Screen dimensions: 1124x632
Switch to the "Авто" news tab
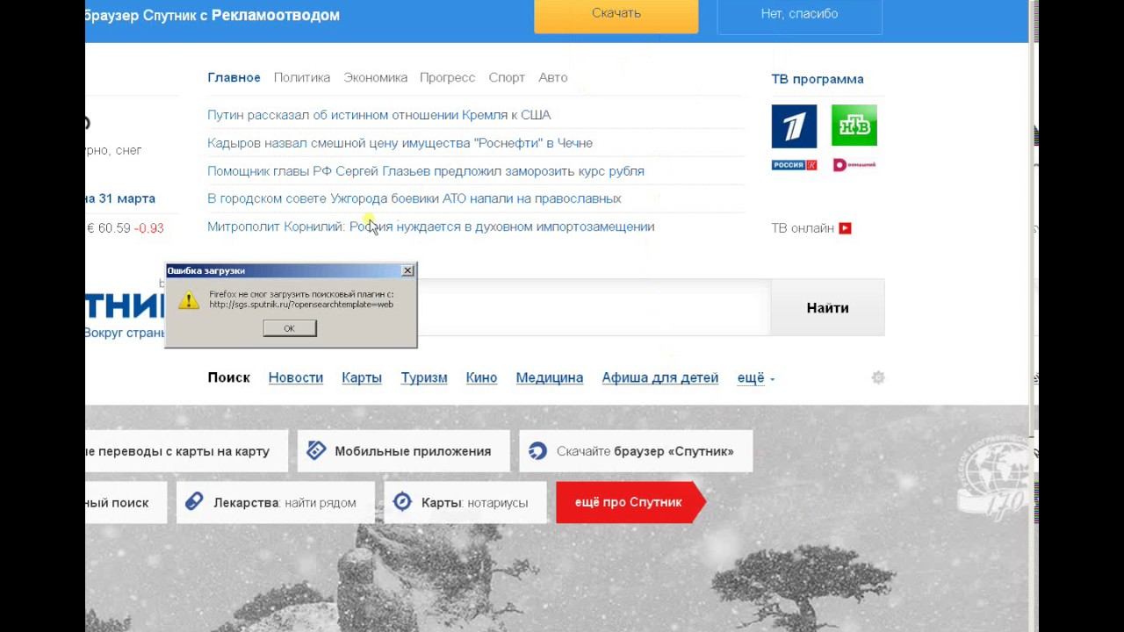553,77
